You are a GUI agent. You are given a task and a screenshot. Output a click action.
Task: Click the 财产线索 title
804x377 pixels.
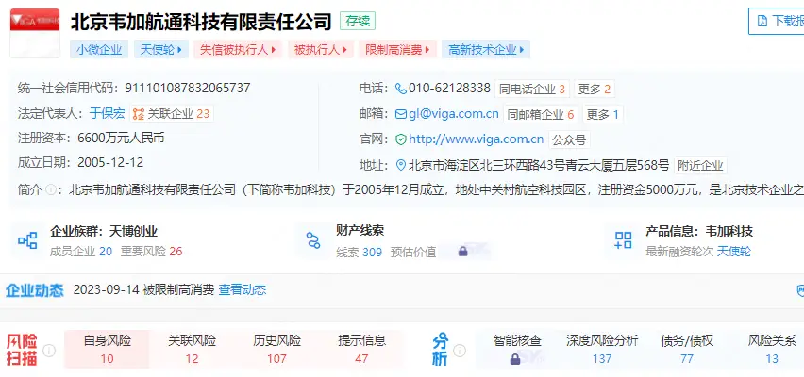pyautogui.click(x=360, y=231)
